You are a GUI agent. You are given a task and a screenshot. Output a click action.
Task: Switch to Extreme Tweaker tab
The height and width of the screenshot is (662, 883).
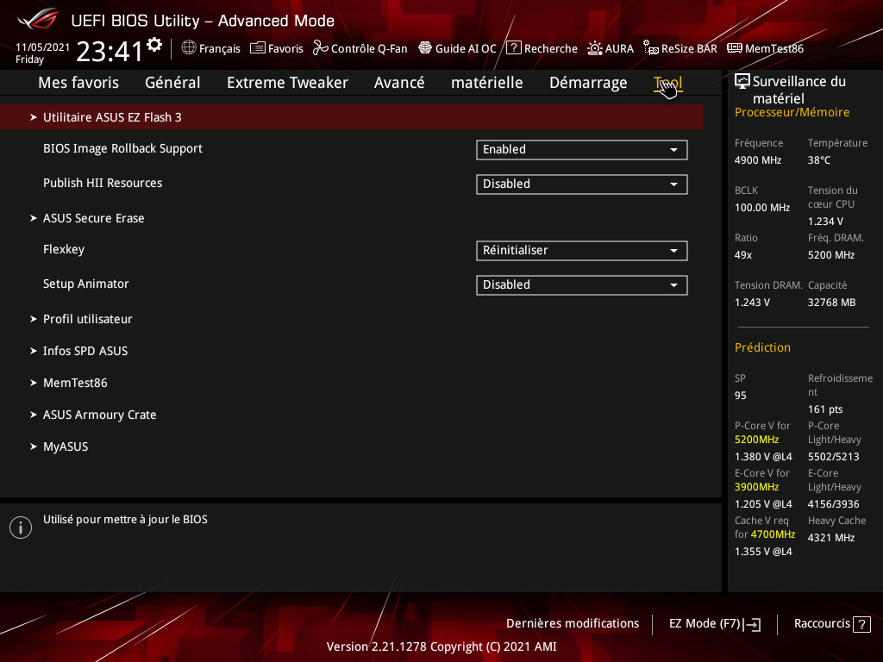click(287, 83)
